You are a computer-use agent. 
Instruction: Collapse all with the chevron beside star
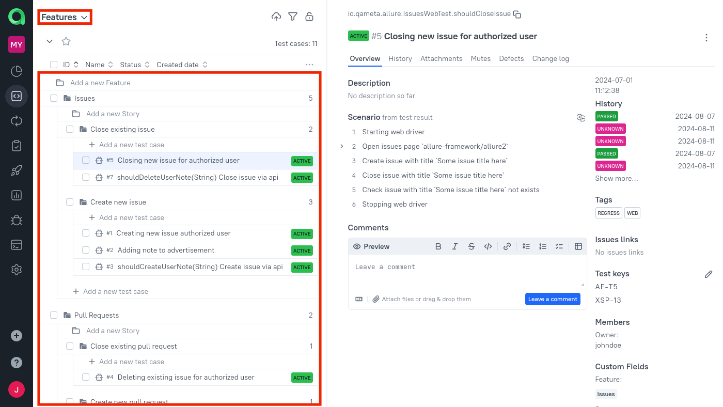[50, 41]
